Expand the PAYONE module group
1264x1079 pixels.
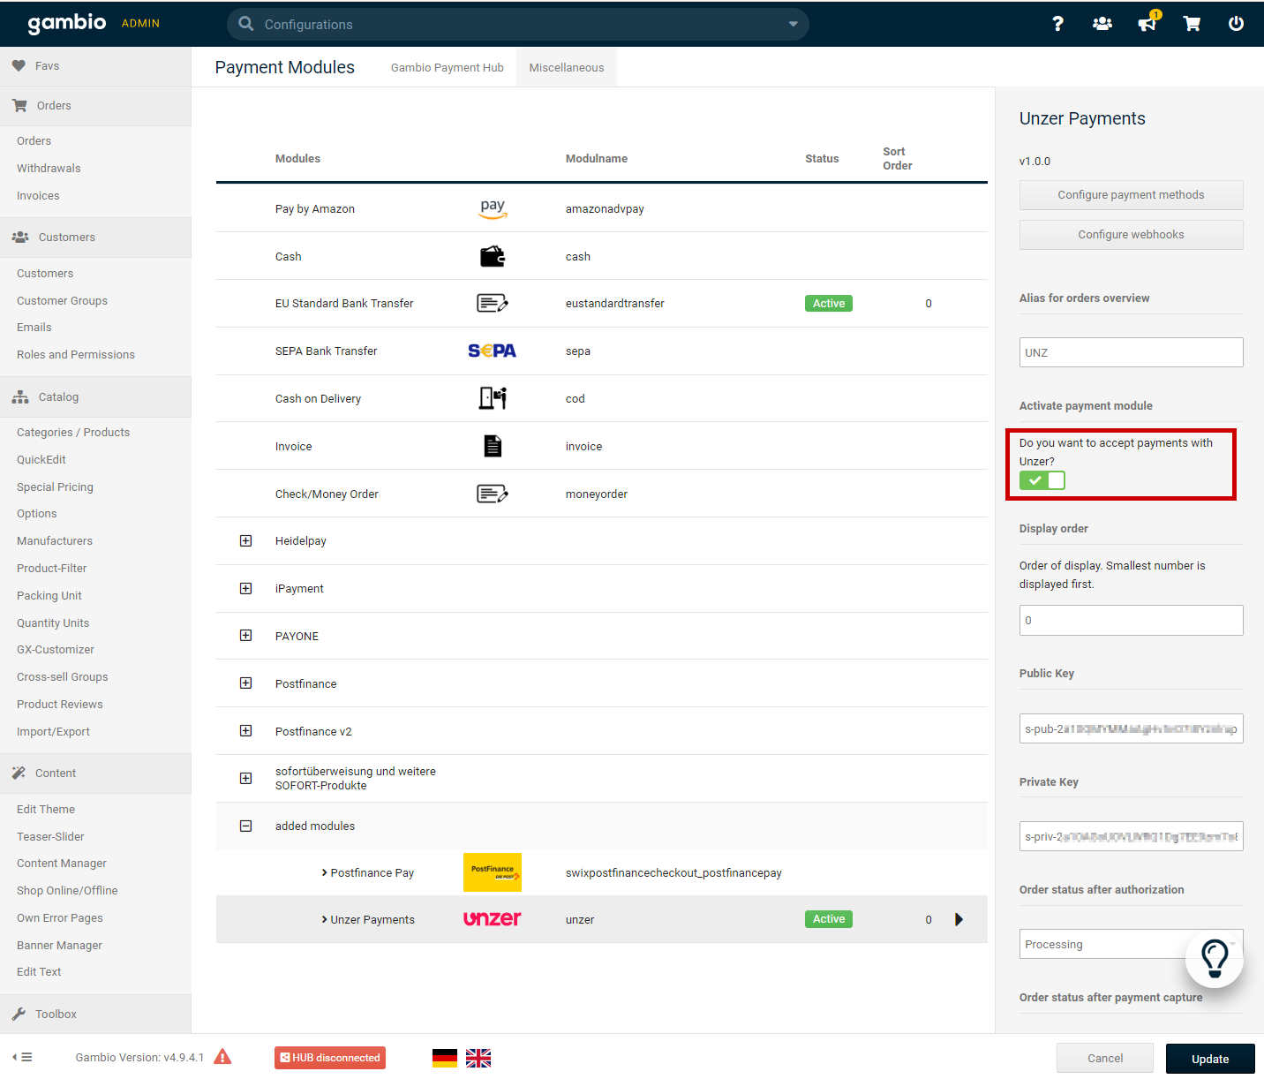[x=246, y=636]
